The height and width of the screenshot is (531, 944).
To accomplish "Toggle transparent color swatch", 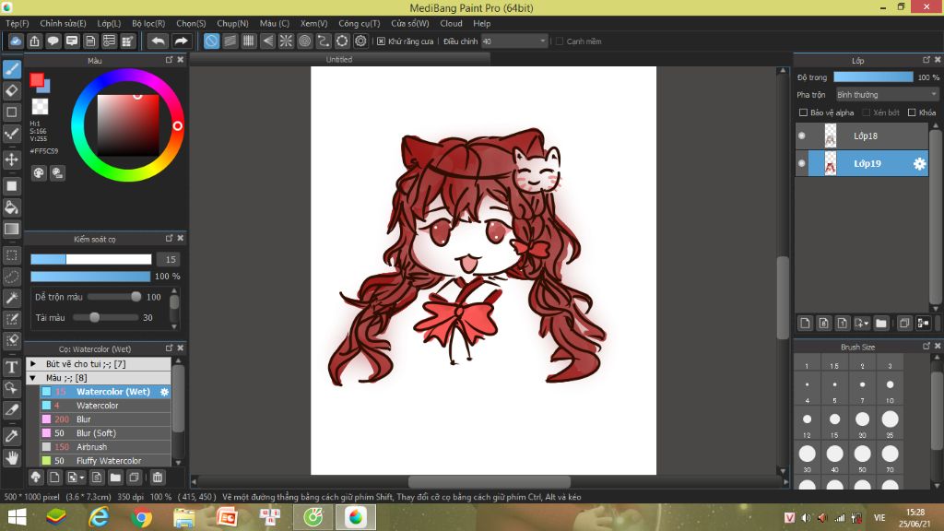I will (40, 107).
